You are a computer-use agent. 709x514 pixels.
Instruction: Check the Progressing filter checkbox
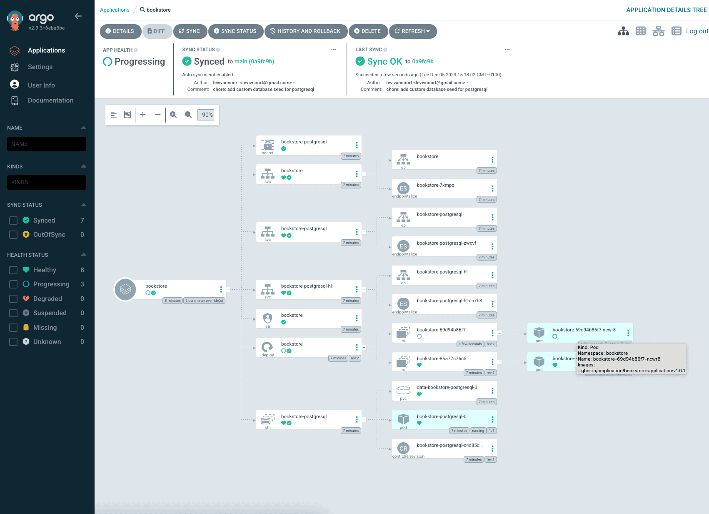coord(13,284)
